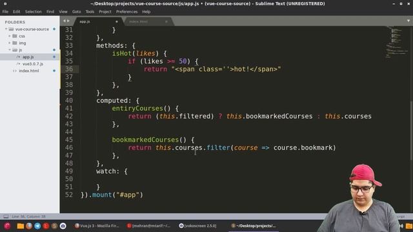413x232 pixels.
Task: Open the screen recorder launcher icon
Action: pyautogui.click(x=63, y=226)
